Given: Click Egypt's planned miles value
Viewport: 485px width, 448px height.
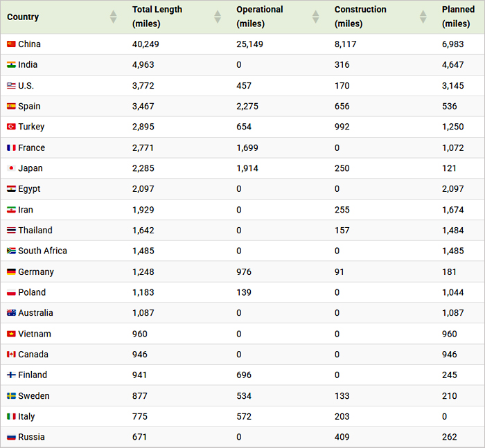Looking at the screenshot, I should (453, 189).
